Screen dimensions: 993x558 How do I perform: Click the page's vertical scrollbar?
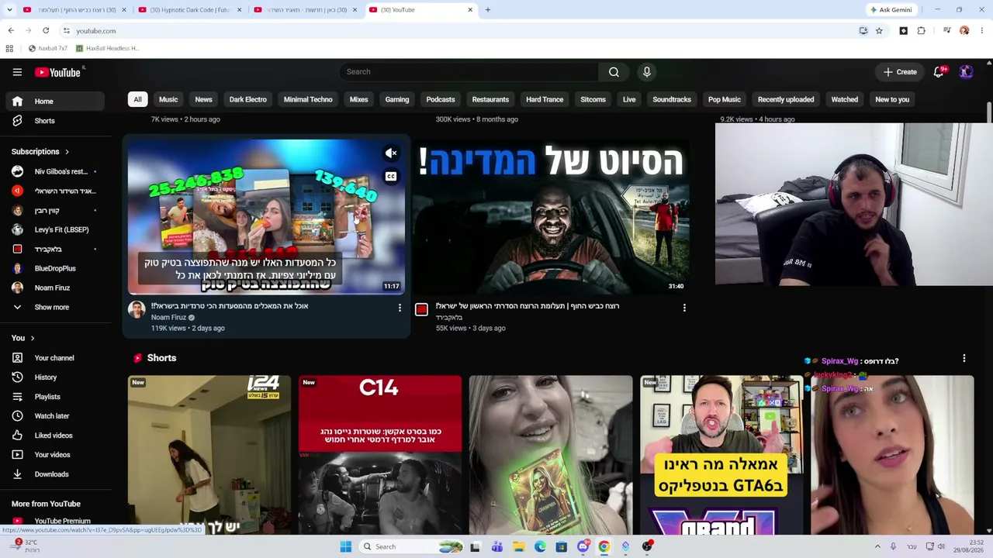click(989, 112)
